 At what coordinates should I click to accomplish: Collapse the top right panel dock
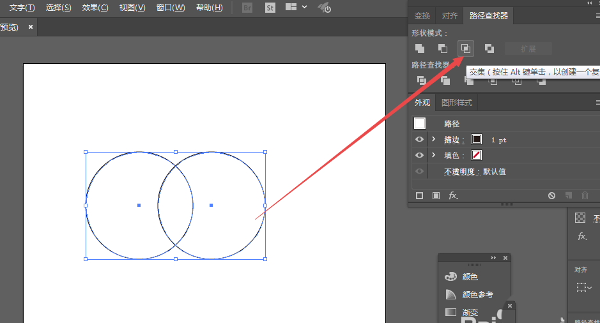pos(590,3)
